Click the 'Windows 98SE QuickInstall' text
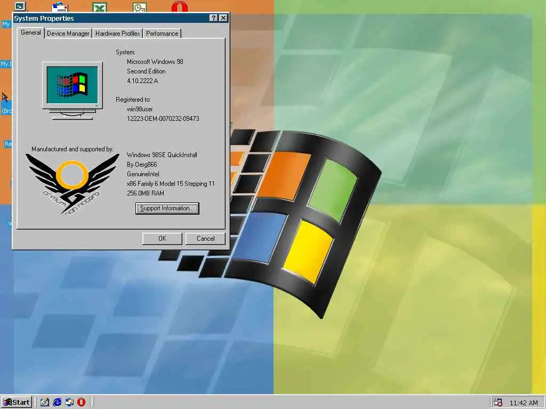 162,155
